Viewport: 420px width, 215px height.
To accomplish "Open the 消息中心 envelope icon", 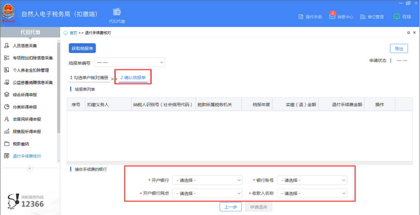I will coord(332,17).
